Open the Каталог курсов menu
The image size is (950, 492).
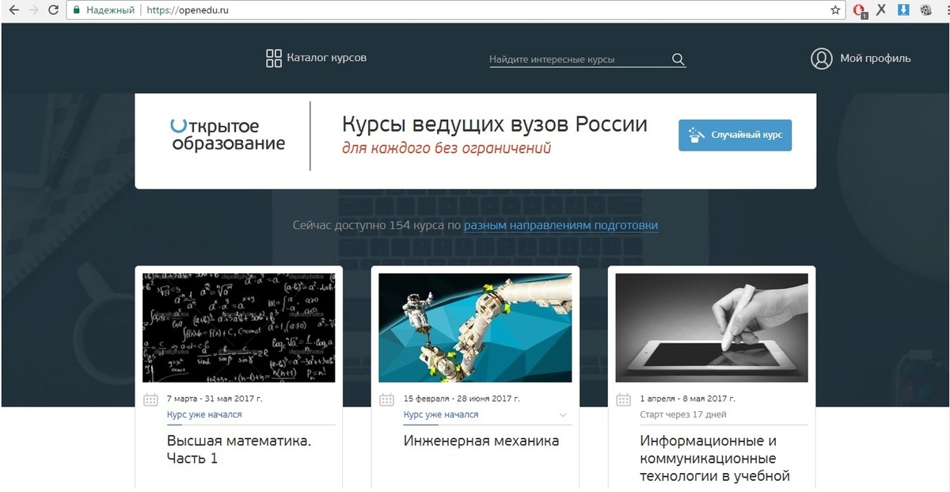point(327,58)
